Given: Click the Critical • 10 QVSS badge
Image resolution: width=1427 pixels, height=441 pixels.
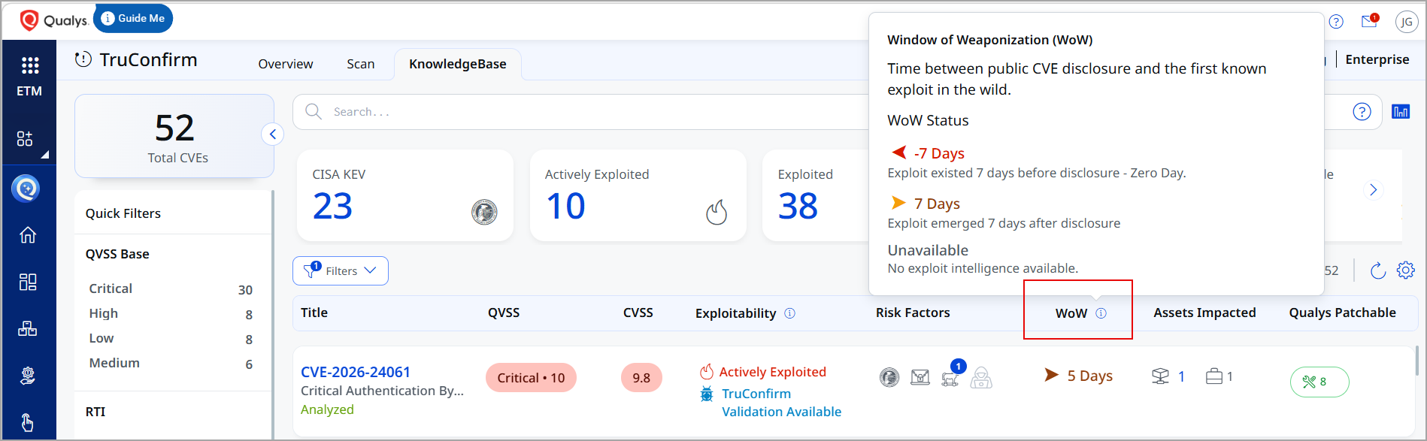Looking at the screenshot, I should [531, 378].
